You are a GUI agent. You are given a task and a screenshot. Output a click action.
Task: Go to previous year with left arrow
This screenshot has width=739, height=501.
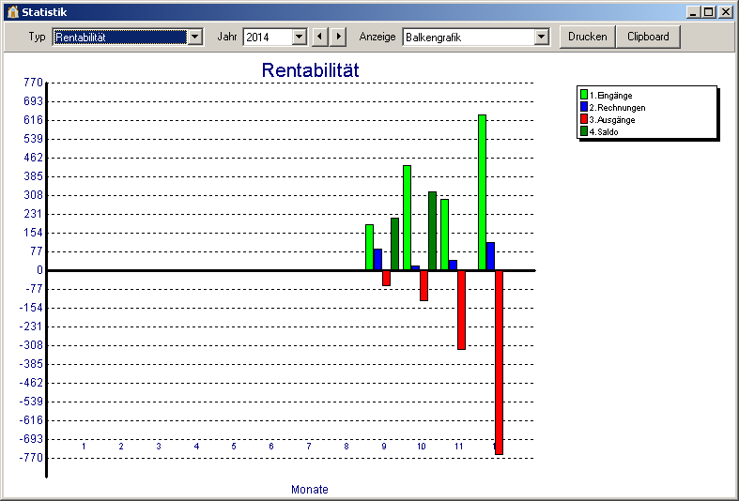coord(319,37)
